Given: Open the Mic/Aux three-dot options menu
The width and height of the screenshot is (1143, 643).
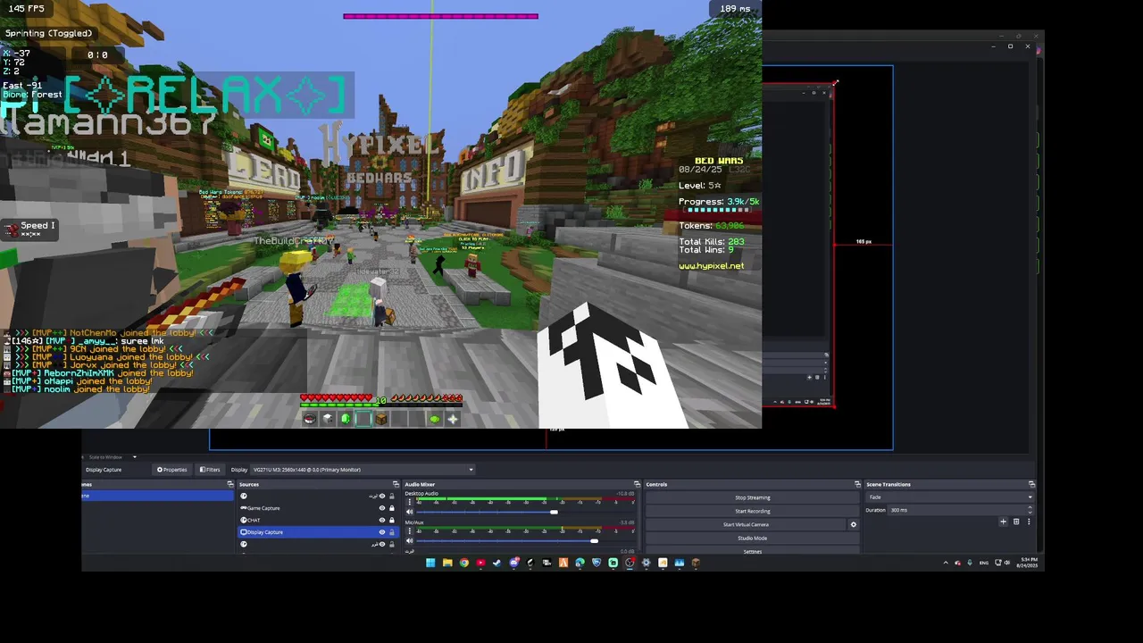Looking at the screenshot, I should coord(410,531).
